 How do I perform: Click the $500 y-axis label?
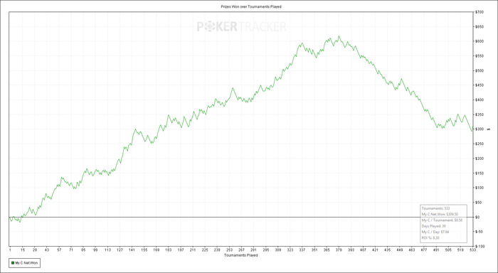(480, 70)
